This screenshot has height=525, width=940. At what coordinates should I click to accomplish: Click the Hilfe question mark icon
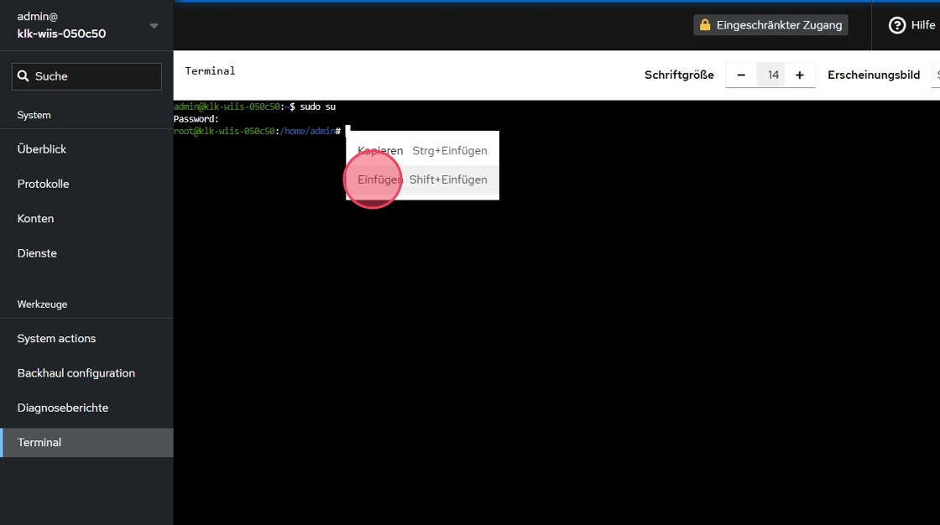coord(897,25)
